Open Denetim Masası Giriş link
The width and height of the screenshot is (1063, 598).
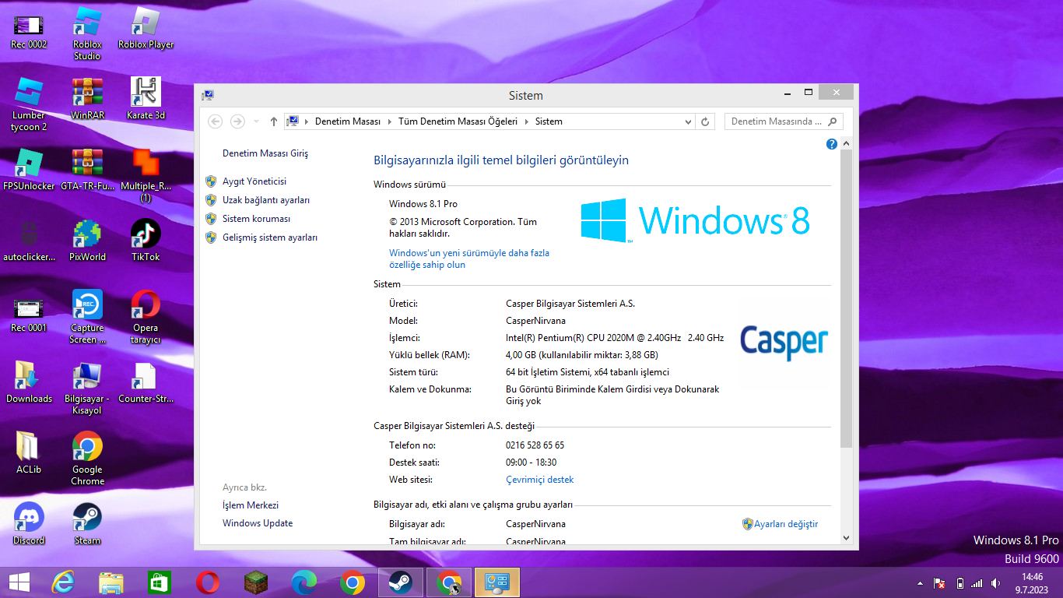click(265, 153)
